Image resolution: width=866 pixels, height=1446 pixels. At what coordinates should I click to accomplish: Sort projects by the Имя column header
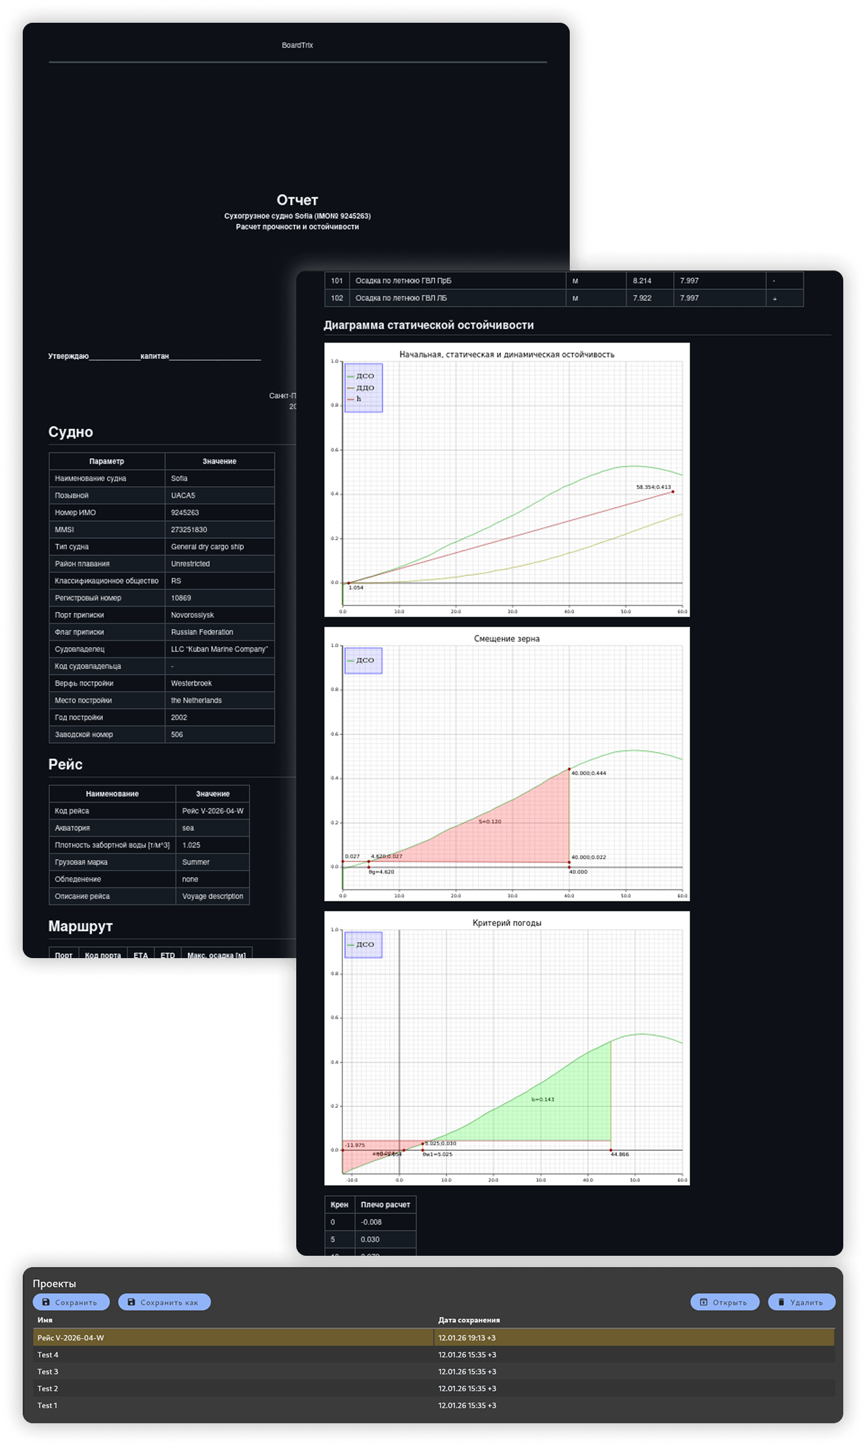45,1320
